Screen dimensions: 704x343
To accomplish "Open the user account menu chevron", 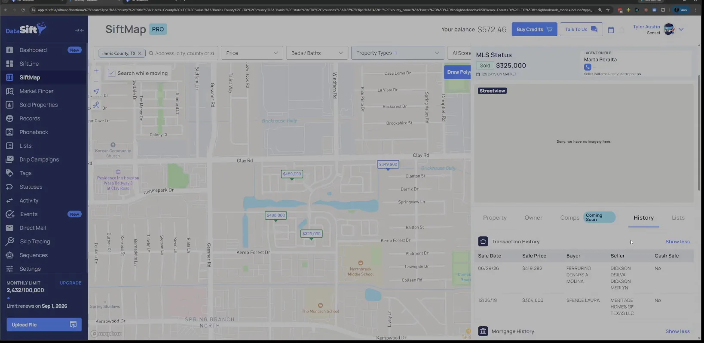I will 681,30.
